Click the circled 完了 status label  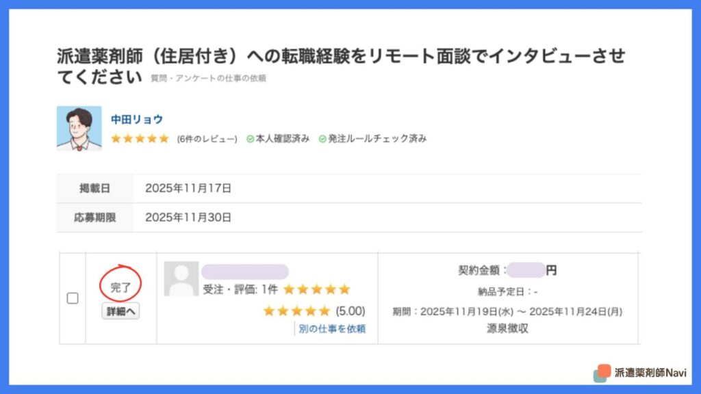pyautogui.click(x=120, y=288)
